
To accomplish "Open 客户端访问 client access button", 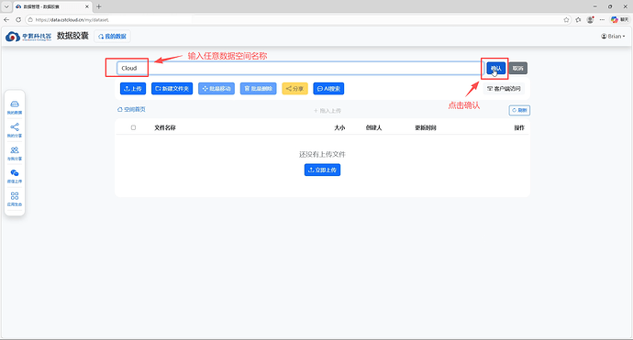I will [x=504, y=89].
